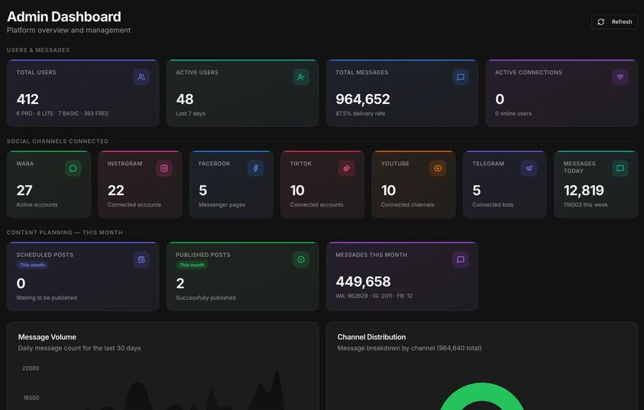Click the Scheduled Posts calendar icon
The height and width of the screenshot is (410, 644).
pos(141,259)
